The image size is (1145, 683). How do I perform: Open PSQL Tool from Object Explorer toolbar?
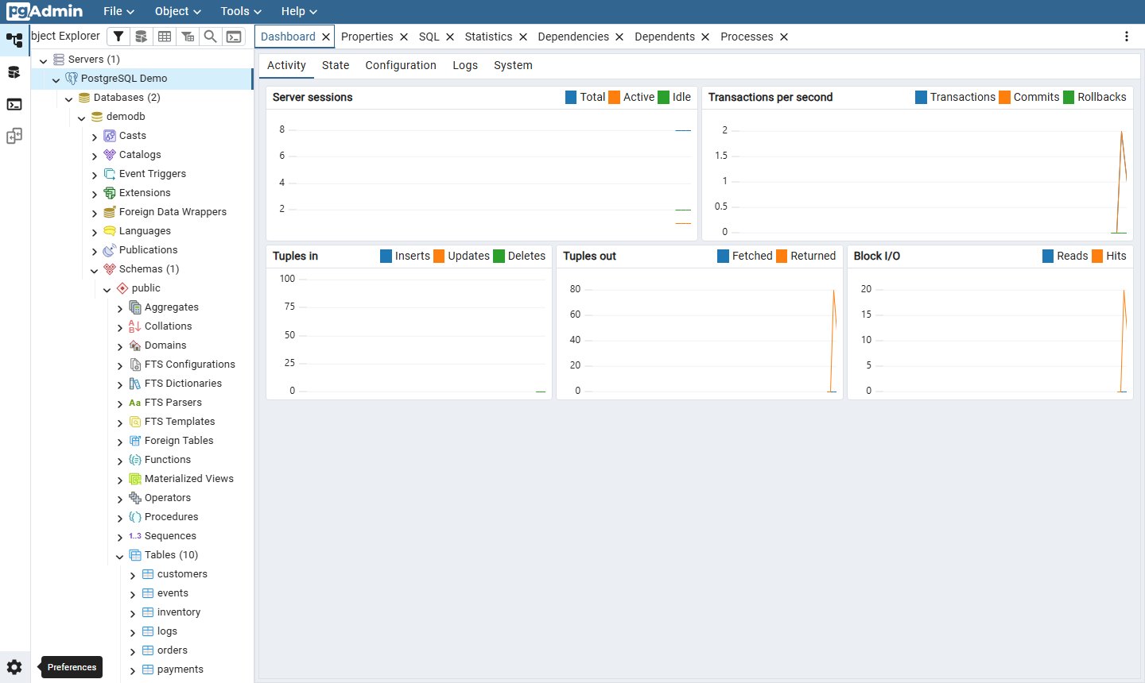[234, 37]
